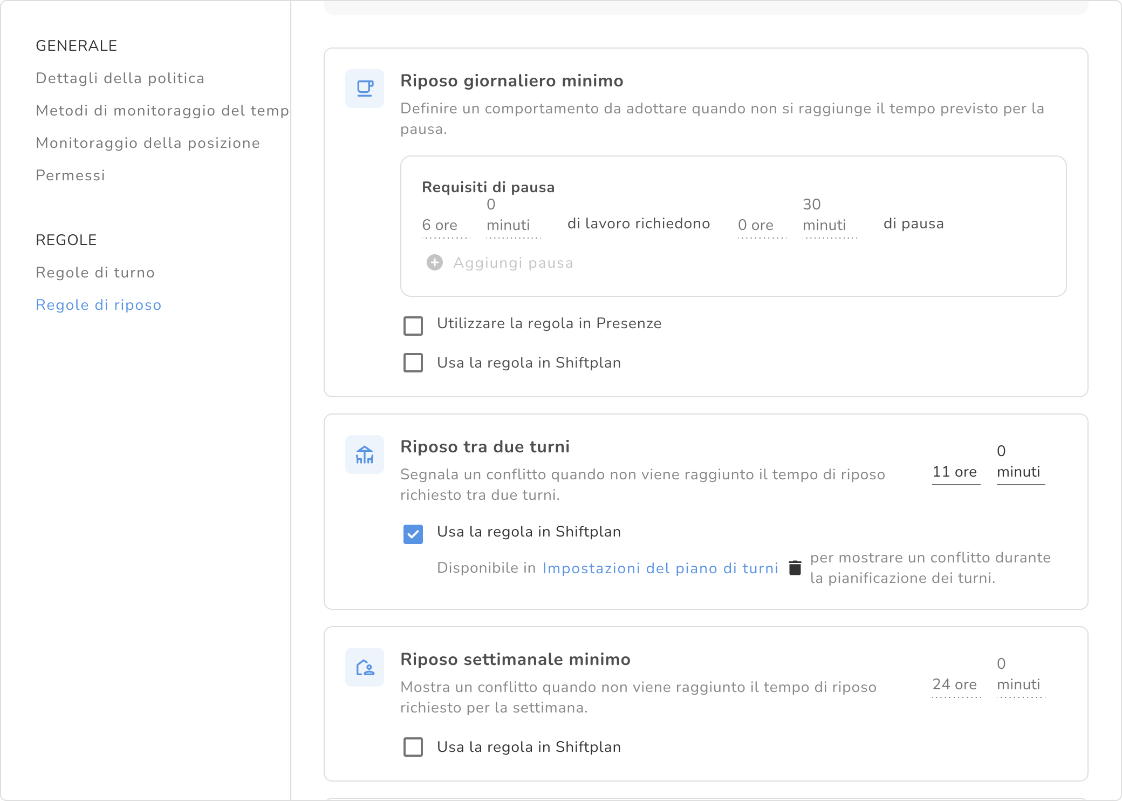The image size is (1122, 801).
Task: Click the coffee cup daily rest icon
Action: click(365, 89)
